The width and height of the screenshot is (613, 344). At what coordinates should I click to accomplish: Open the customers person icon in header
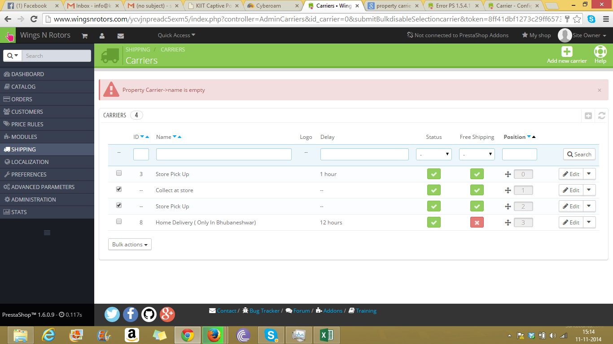pyautogui.click(x=102, y=36)
